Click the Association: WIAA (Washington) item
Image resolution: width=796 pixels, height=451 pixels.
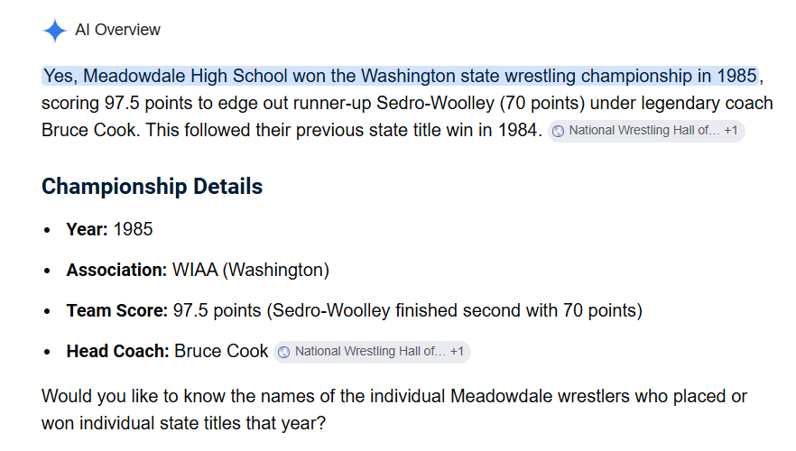(198, 270)
